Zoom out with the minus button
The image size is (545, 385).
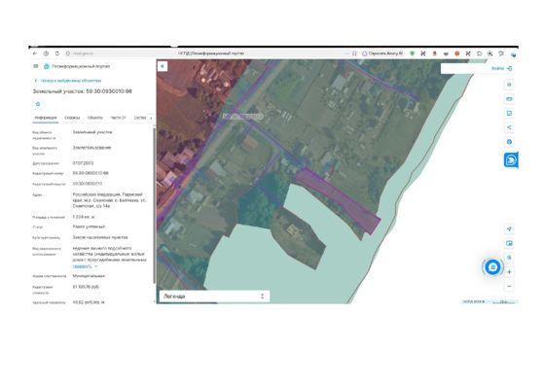(509, 286)
